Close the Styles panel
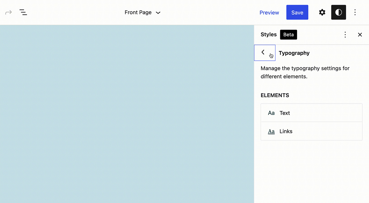This screenshot has height=203, width=369. pyautogui.click(x=360, y=35)
